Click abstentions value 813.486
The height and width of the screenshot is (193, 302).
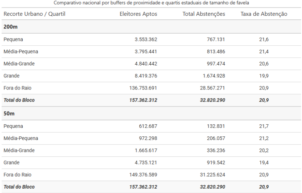click(x=216, y=52)
